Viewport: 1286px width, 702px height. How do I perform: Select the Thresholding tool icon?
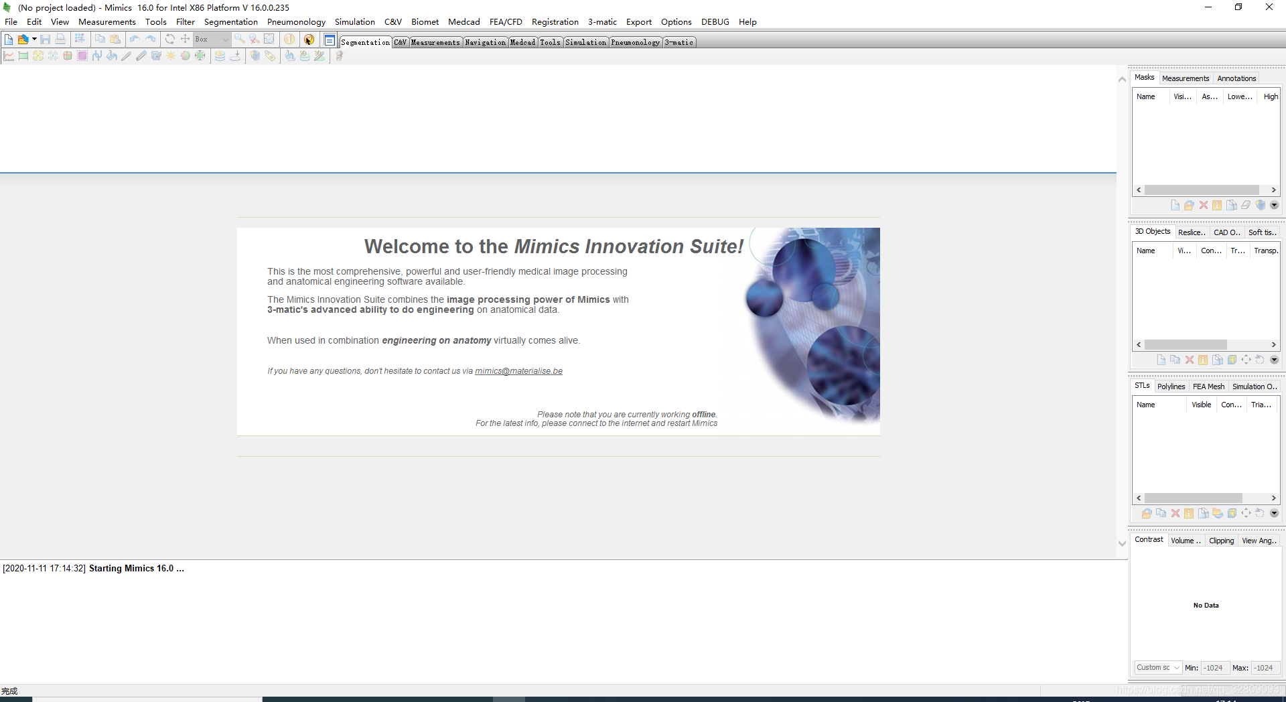[23, 56]
